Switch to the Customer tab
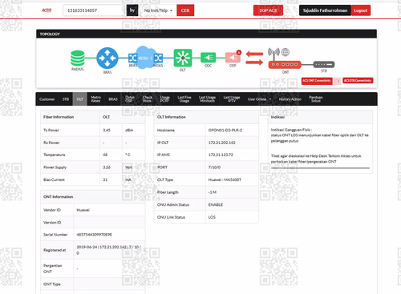This screenshot has height=294, width=401. 47,99
